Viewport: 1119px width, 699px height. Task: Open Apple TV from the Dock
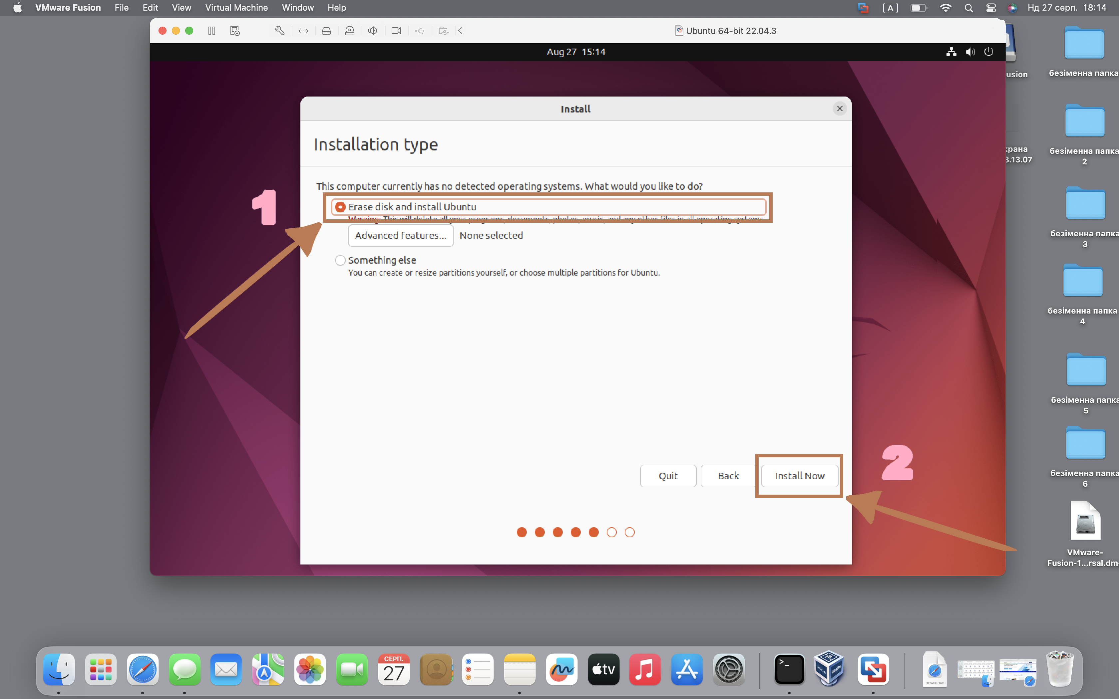[603, 669]
